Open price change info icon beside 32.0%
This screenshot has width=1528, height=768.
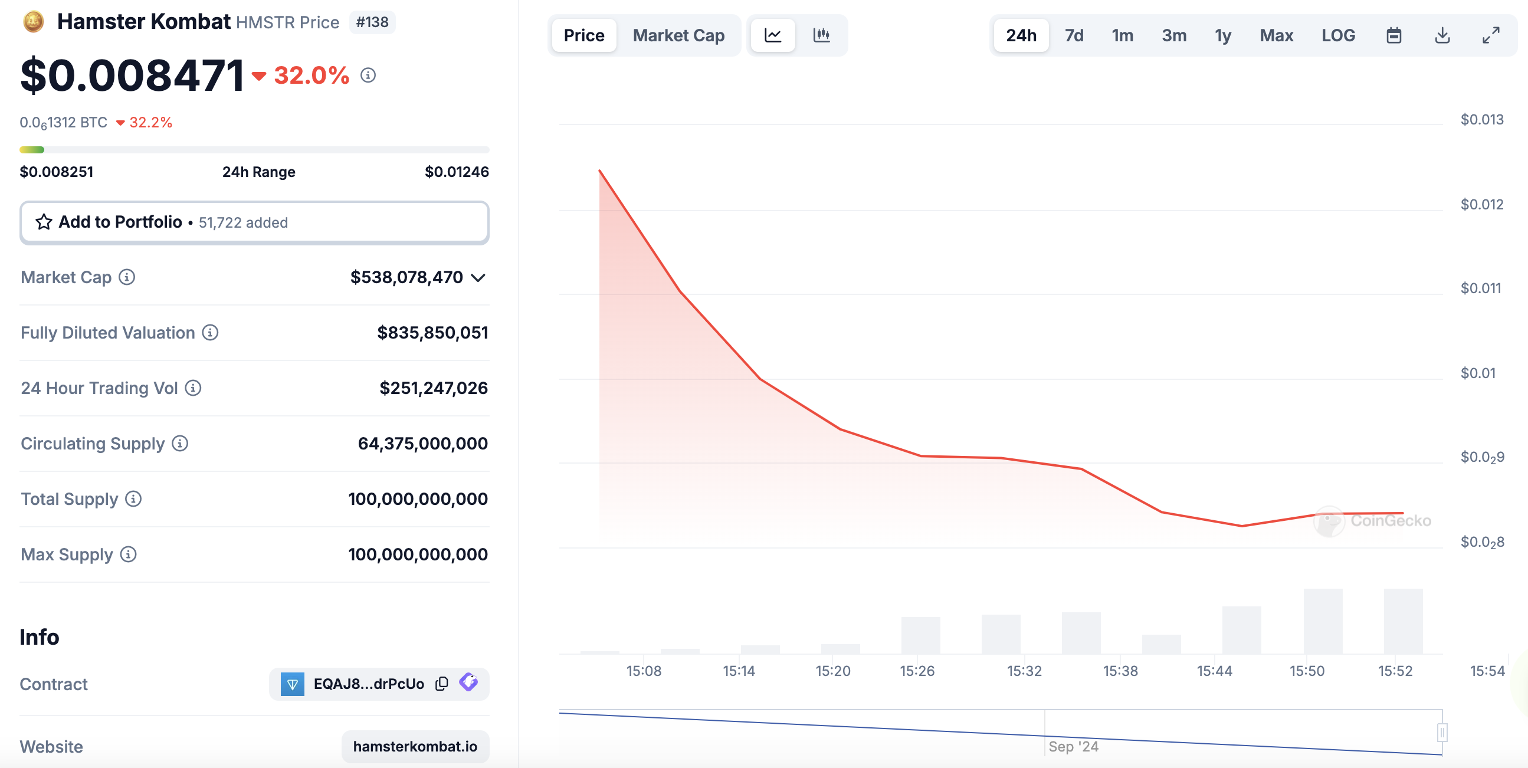point(368,76)
